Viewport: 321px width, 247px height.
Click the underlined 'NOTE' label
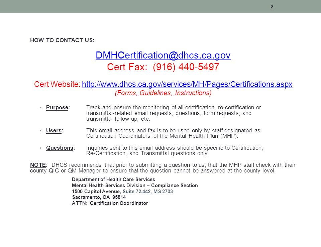pos(38,165)
